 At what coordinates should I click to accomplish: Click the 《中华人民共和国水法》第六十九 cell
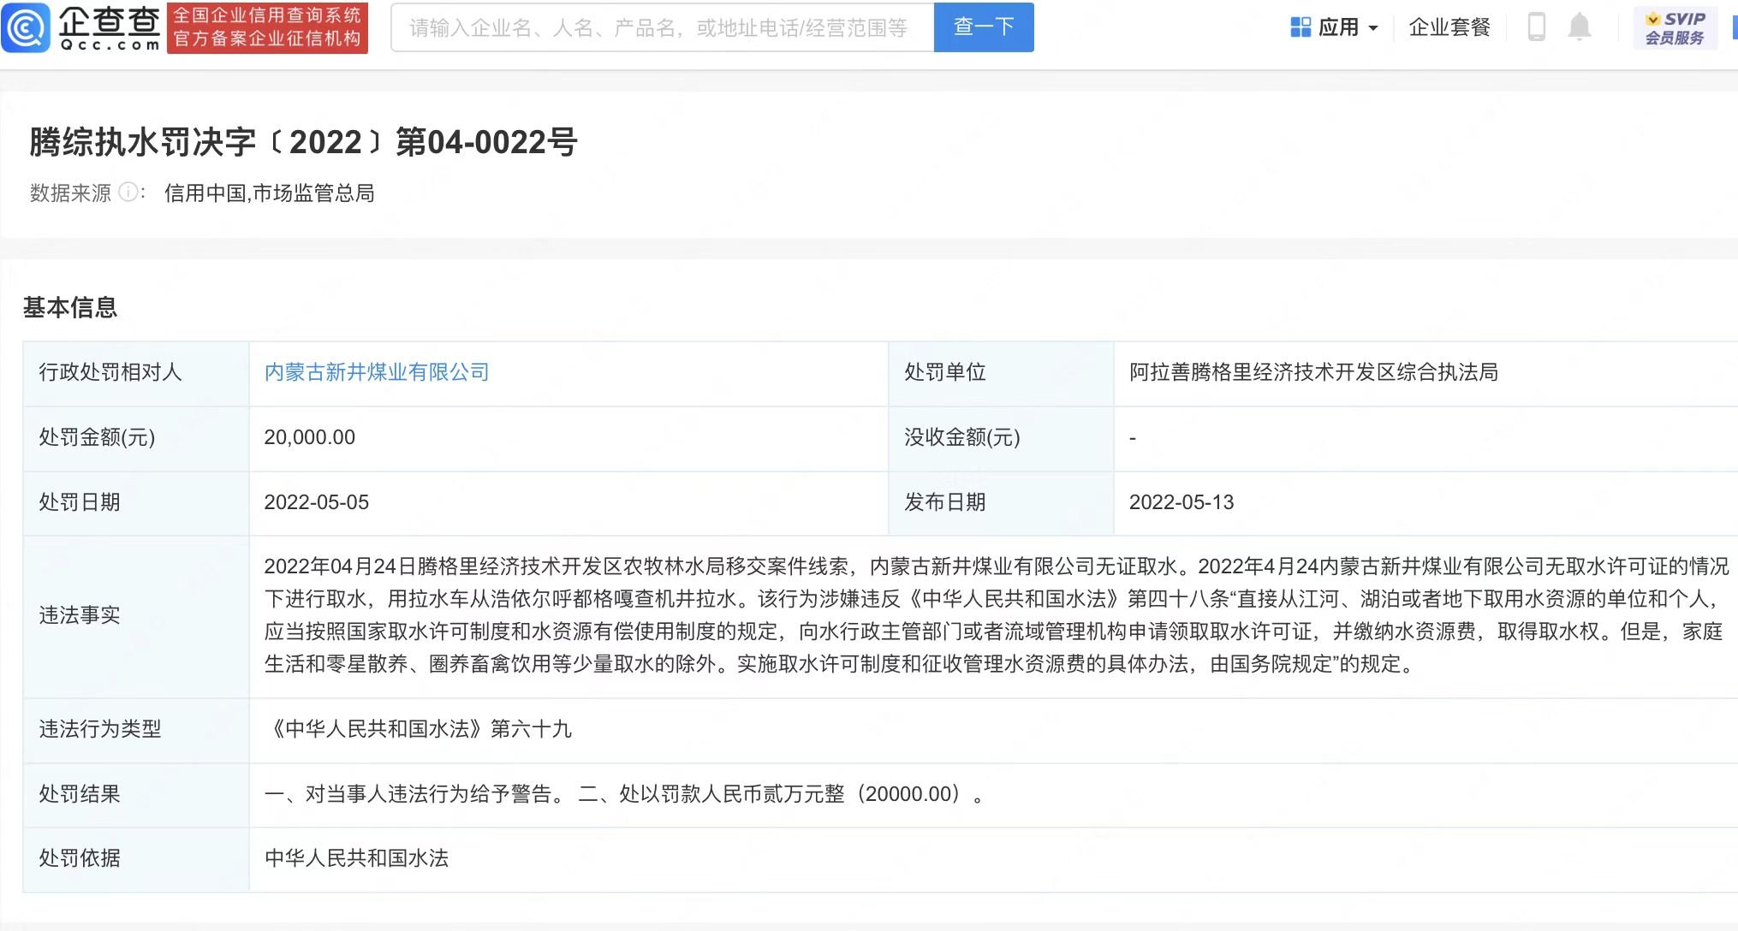click(993, 730)
